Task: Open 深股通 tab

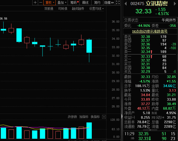Action: (49, 9)
